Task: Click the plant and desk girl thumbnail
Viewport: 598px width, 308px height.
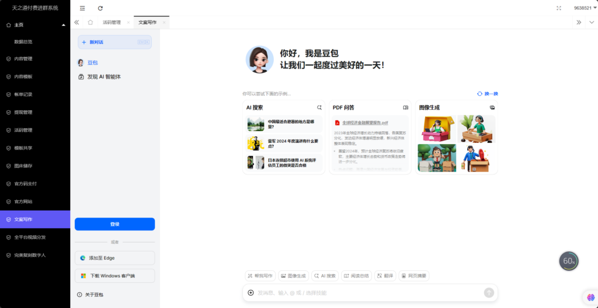Action: [477, 129]
